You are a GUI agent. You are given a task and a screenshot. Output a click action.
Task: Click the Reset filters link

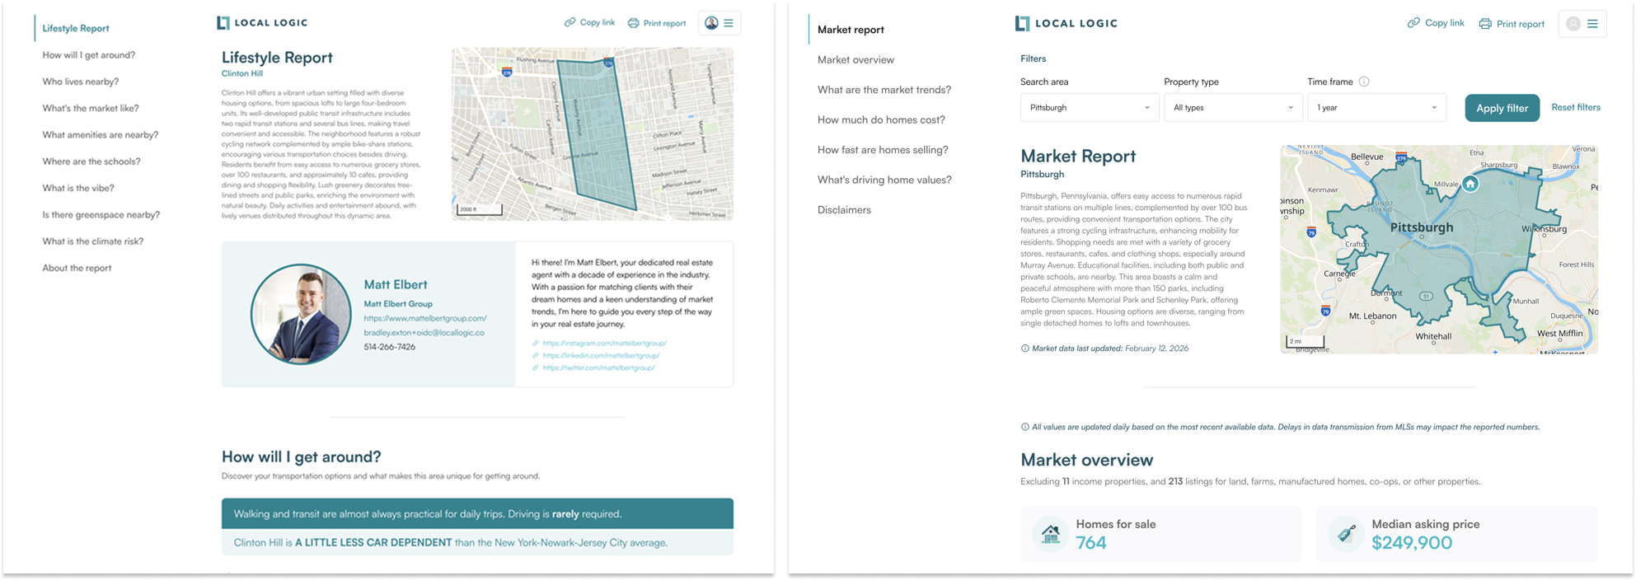pos(1576,107)
